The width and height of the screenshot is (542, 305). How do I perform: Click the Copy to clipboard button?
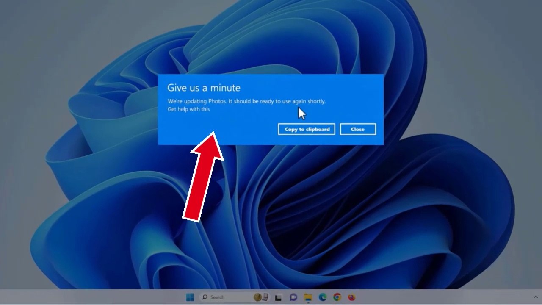(307, 129)
